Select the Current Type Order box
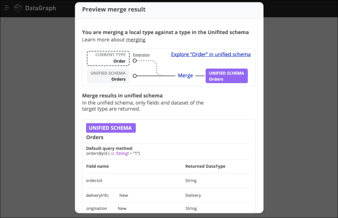The image size is (338, 218). pos(108,58)
